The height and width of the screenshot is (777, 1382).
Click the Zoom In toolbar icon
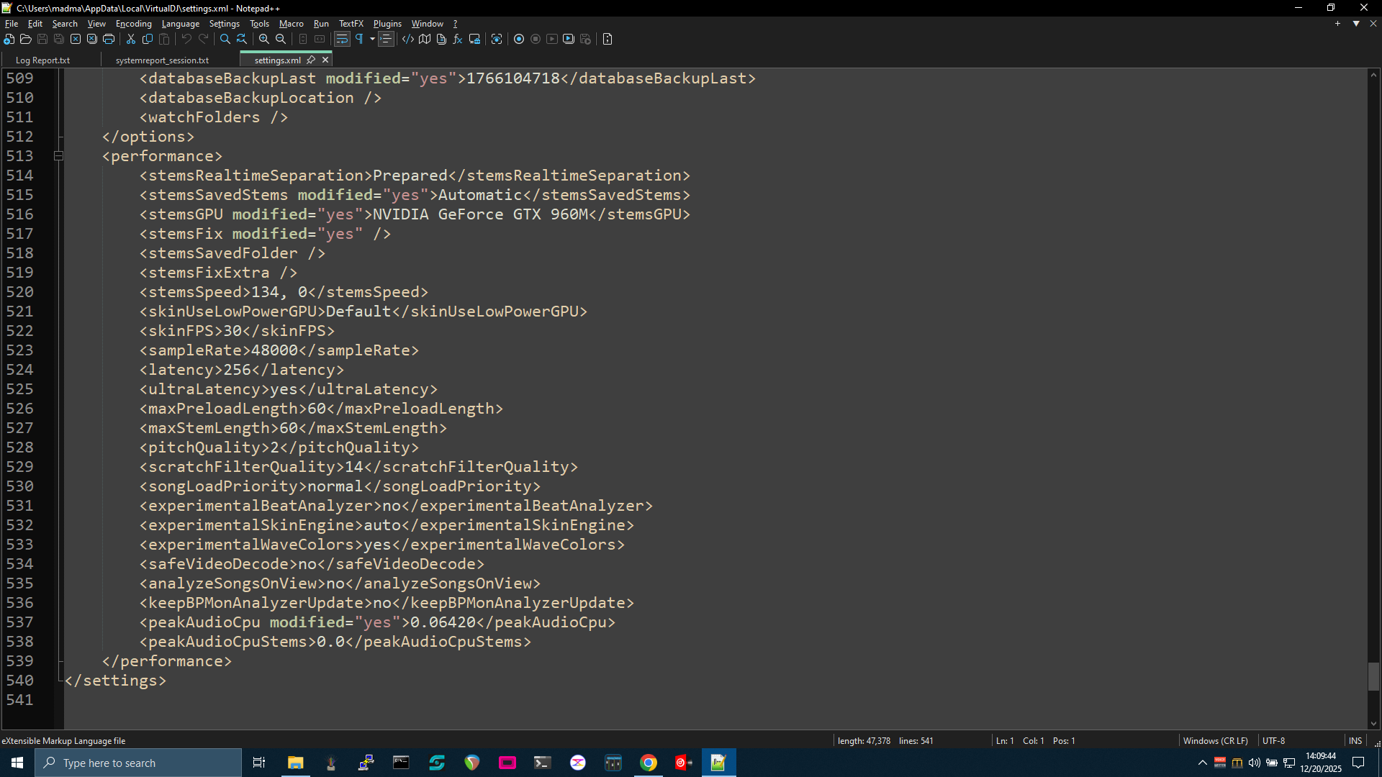(x=264, y=39)
